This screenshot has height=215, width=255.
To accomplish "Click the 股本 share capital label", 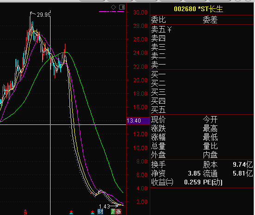I will pyautogui.click(x=210, y=165).
